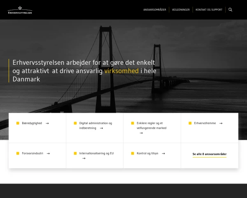Open the Vejledninger menu item
This screenshot has height=198, width=247.
pyautogui.click(x=181, y=10)
